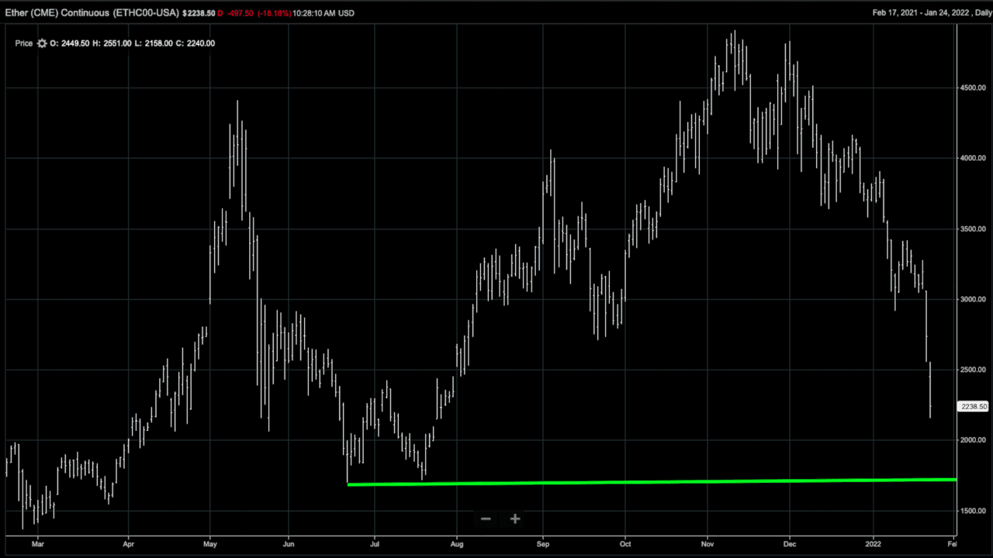
Task: Click the 1500.00 price axis label
Action: pos(971,511)
